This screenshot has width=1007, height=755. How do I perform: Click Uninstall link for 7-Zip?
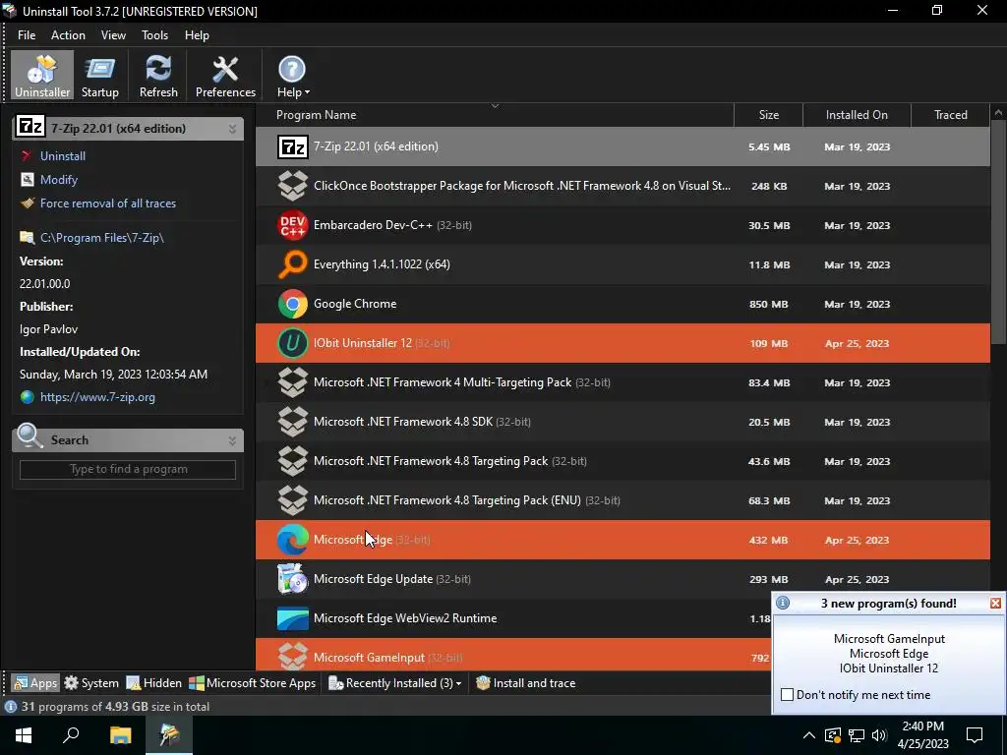[62, 156]
